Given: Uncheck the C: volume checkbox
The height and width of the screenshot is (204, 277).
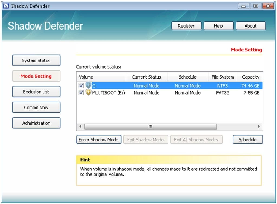Looking at the screenshot, I should point(81,86).
